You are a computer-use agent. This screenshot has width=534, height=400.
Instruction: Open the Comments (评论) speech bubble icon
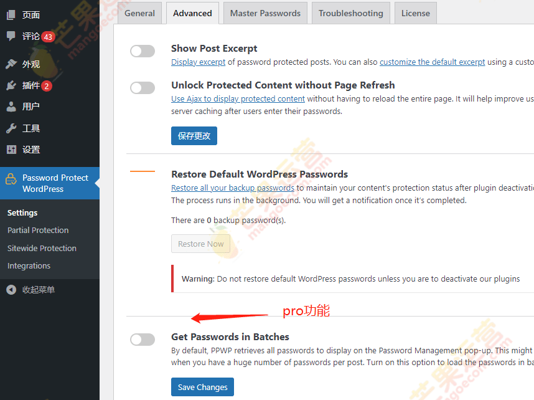click(11, 36)
